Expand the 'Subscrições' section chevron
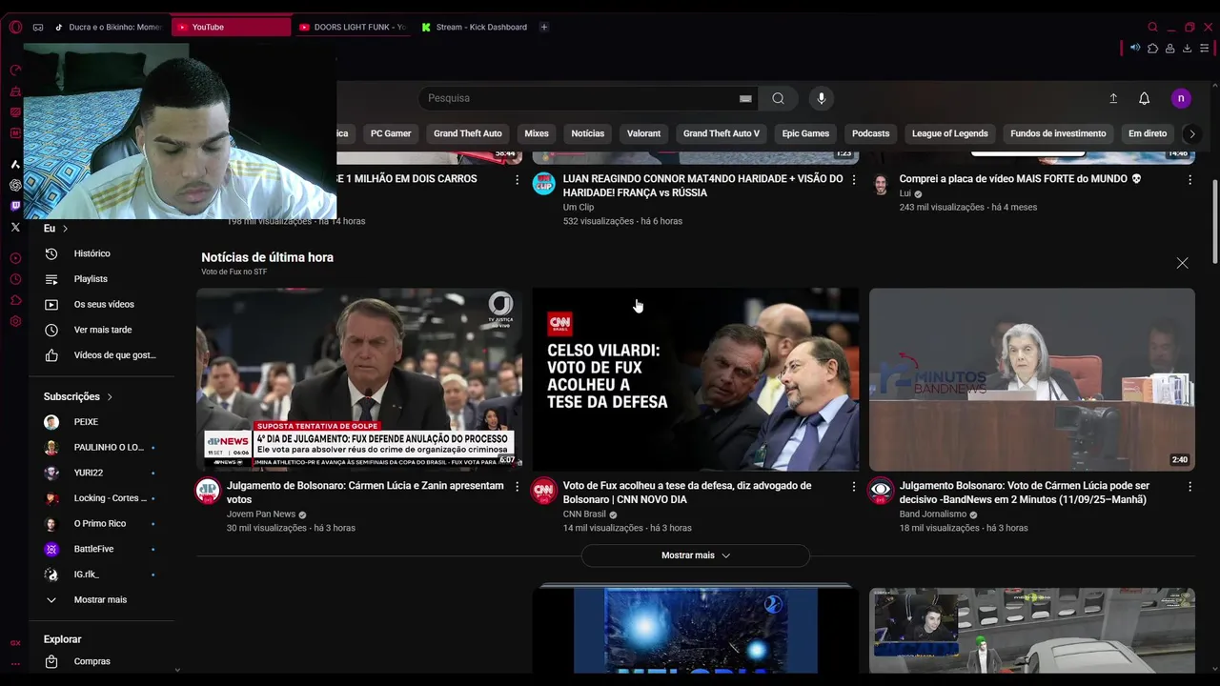 tap(110, 396)
